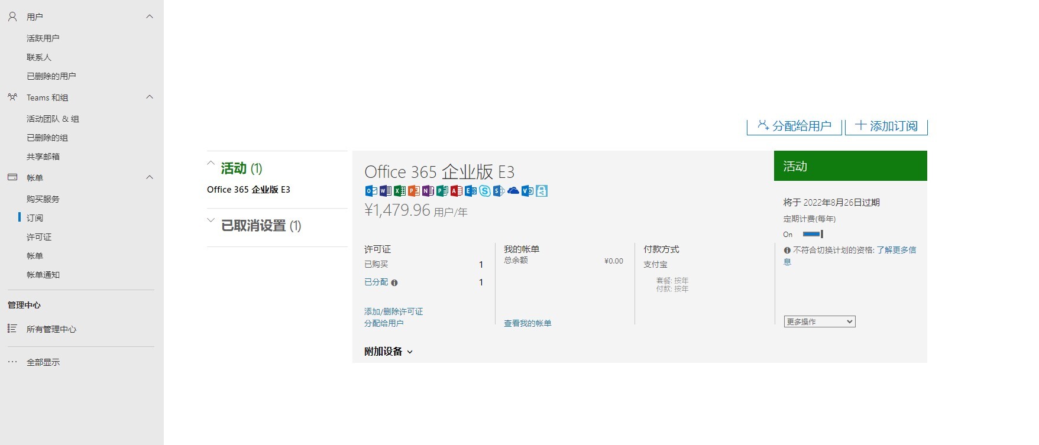Click the ¥0.00 total balance value
This screenshot has width=1039, height=445.
(614, 261)
